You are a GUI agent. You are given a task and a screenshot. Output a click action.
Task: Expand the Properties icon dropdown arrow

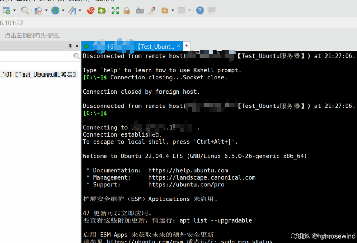click(x=46, y=10)
